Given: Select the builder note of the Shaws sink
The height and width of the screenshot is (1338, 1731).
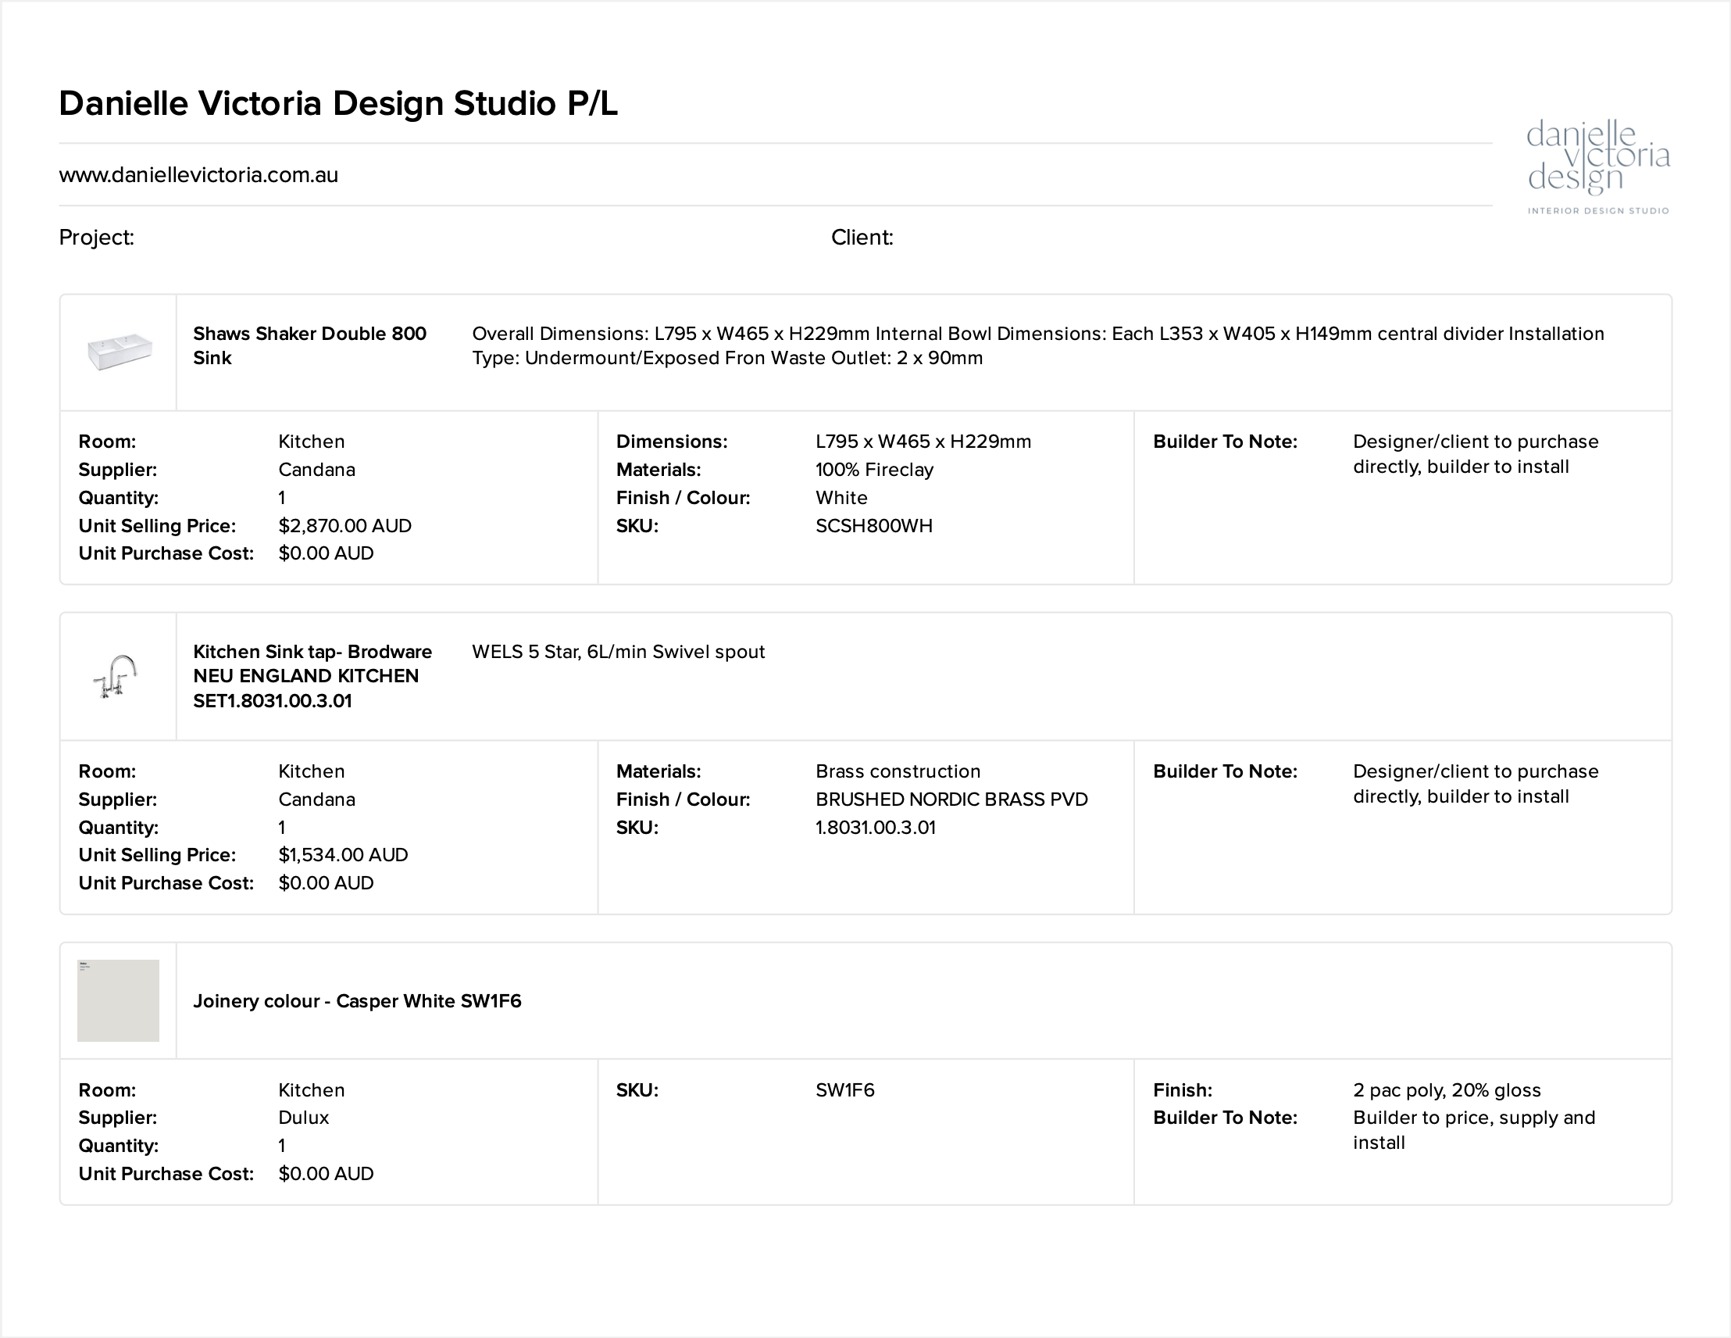Looking at the screenshot, I should pos(1475,454).
